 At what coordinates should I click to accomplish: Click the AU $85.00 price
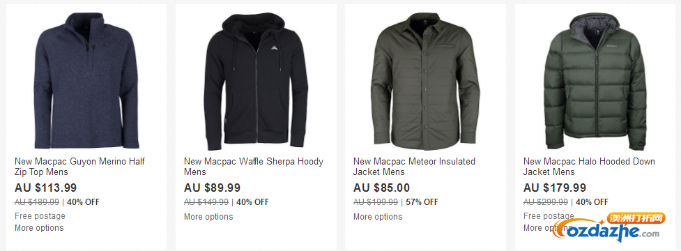(381, 188)
